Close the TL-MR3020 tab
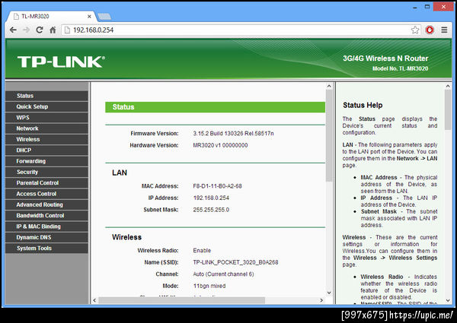This screenshot has width=457, height=323. pos(89,17)
